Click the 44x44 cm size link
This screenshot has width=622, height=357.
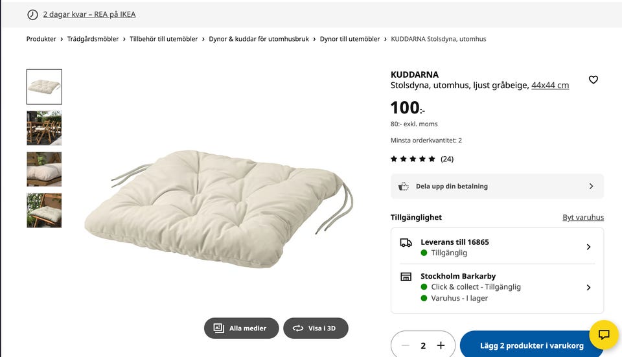point(550,85)
